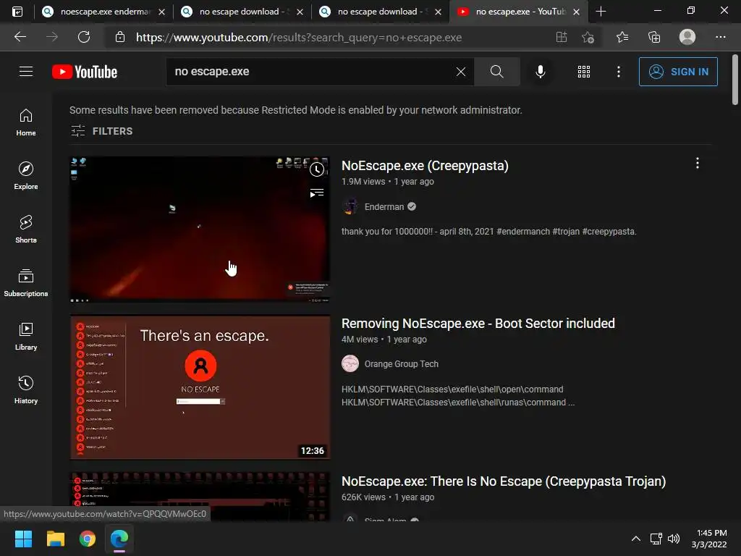Open a new browser tab
Viewport: 741px width, 556px height.
point(601,12)
